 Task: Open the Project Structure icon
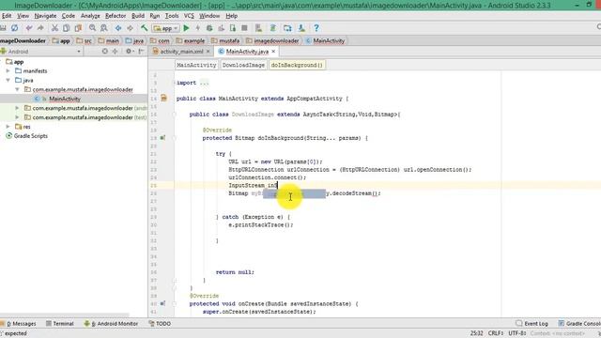pyautogui.click(x=287, y=28)
